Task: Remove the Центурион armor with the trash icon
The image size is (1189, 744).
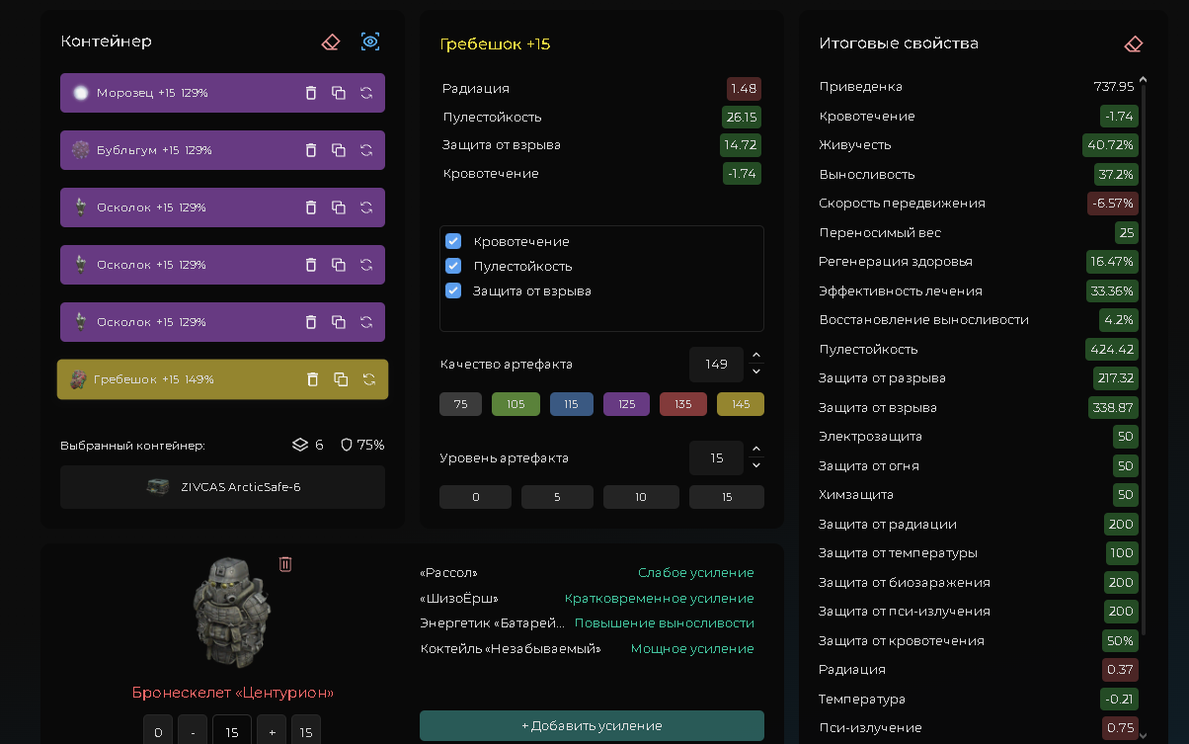Action: pyautogui.click(x=285, y=564)
